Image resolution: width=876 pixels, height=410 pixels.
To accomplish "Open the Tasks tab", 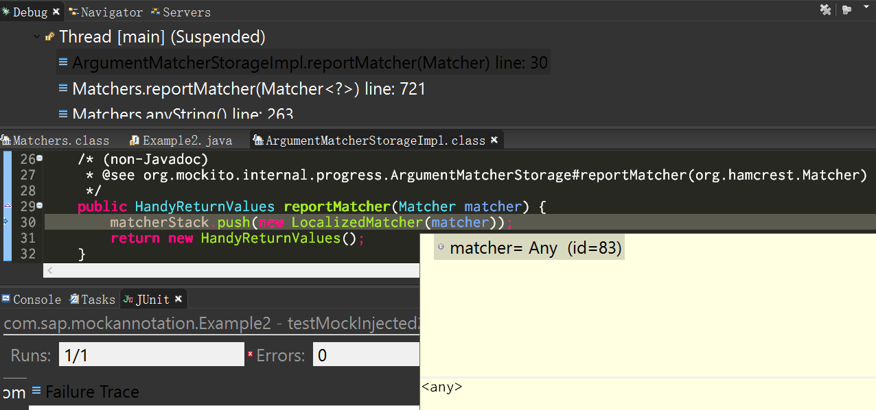I will tap(92, 299).
